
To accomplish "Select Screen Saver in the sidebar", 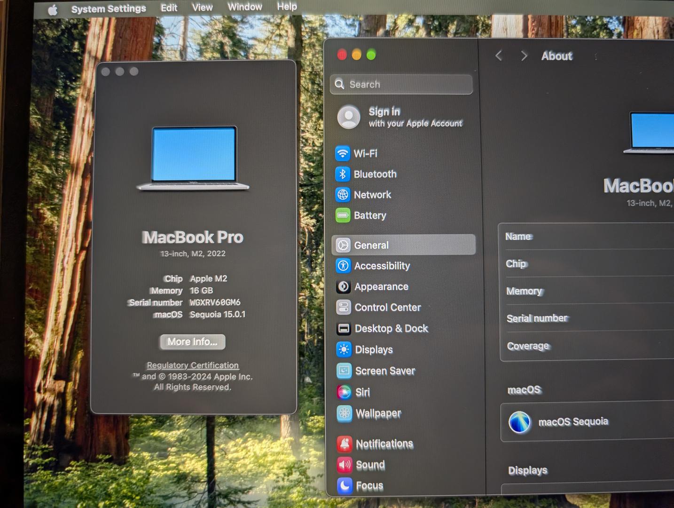I will pos(405,371).
